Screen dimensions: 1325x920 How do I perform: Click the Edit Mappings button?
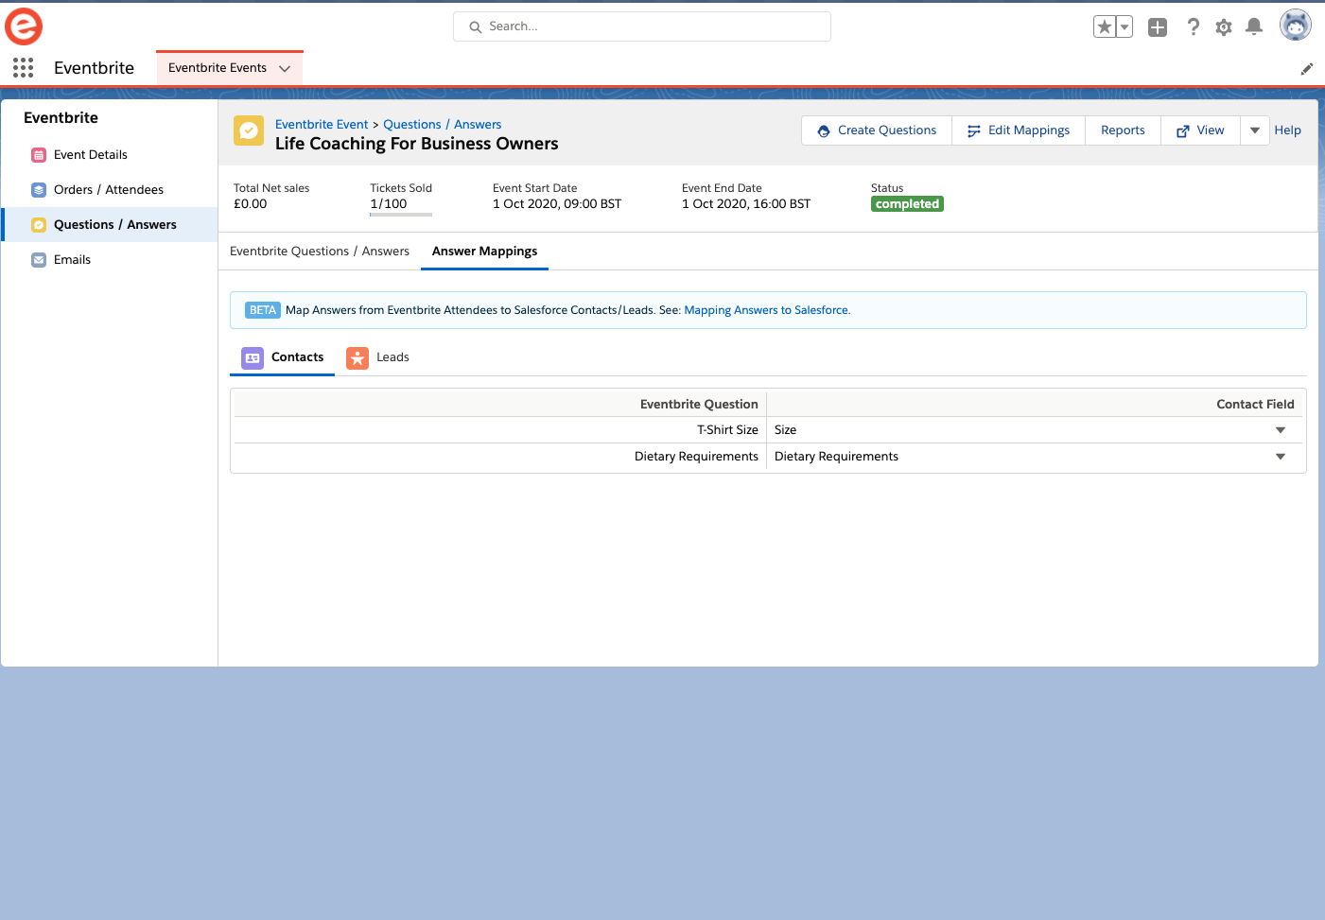click(1019, 130)
